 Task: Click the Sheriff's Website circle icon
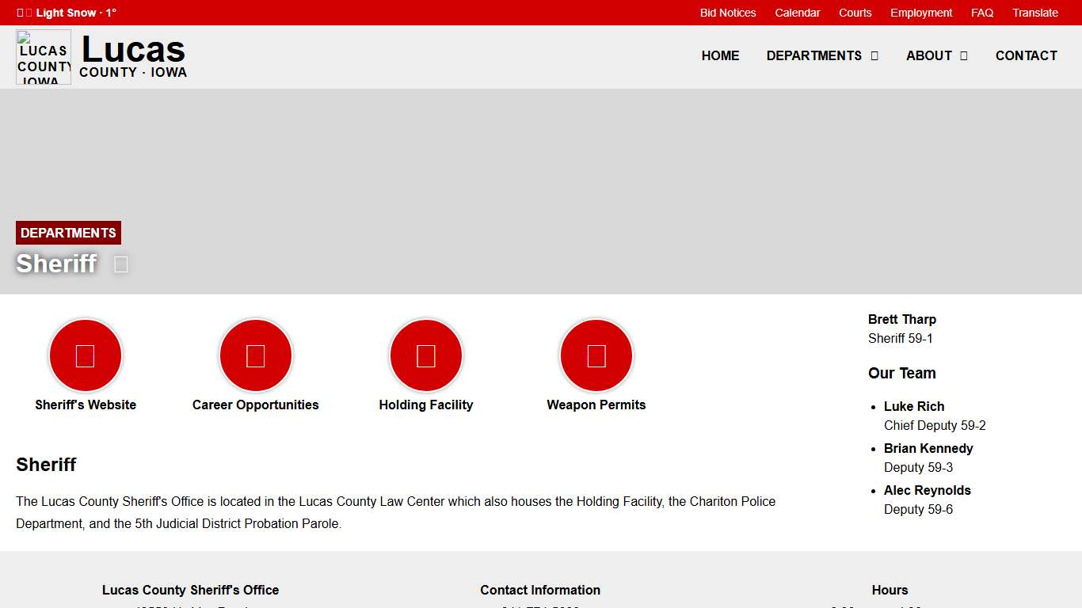pos(85,355)
